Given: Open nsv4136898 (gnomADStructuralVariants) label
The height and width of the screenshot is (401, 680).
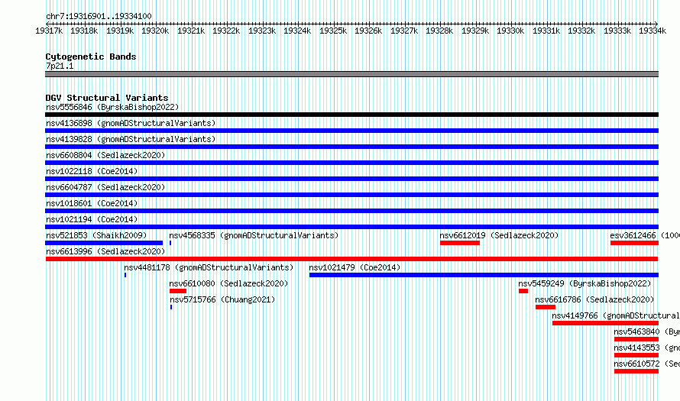Looking at the screenshot, I should click(131, 123).
